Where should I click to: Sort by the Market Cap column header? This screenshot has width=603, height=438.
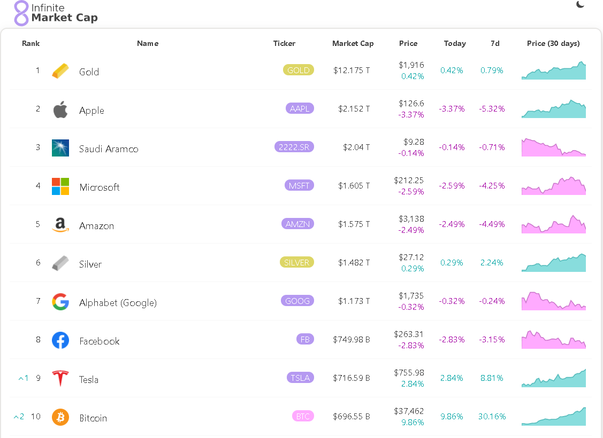pos(353,43)
